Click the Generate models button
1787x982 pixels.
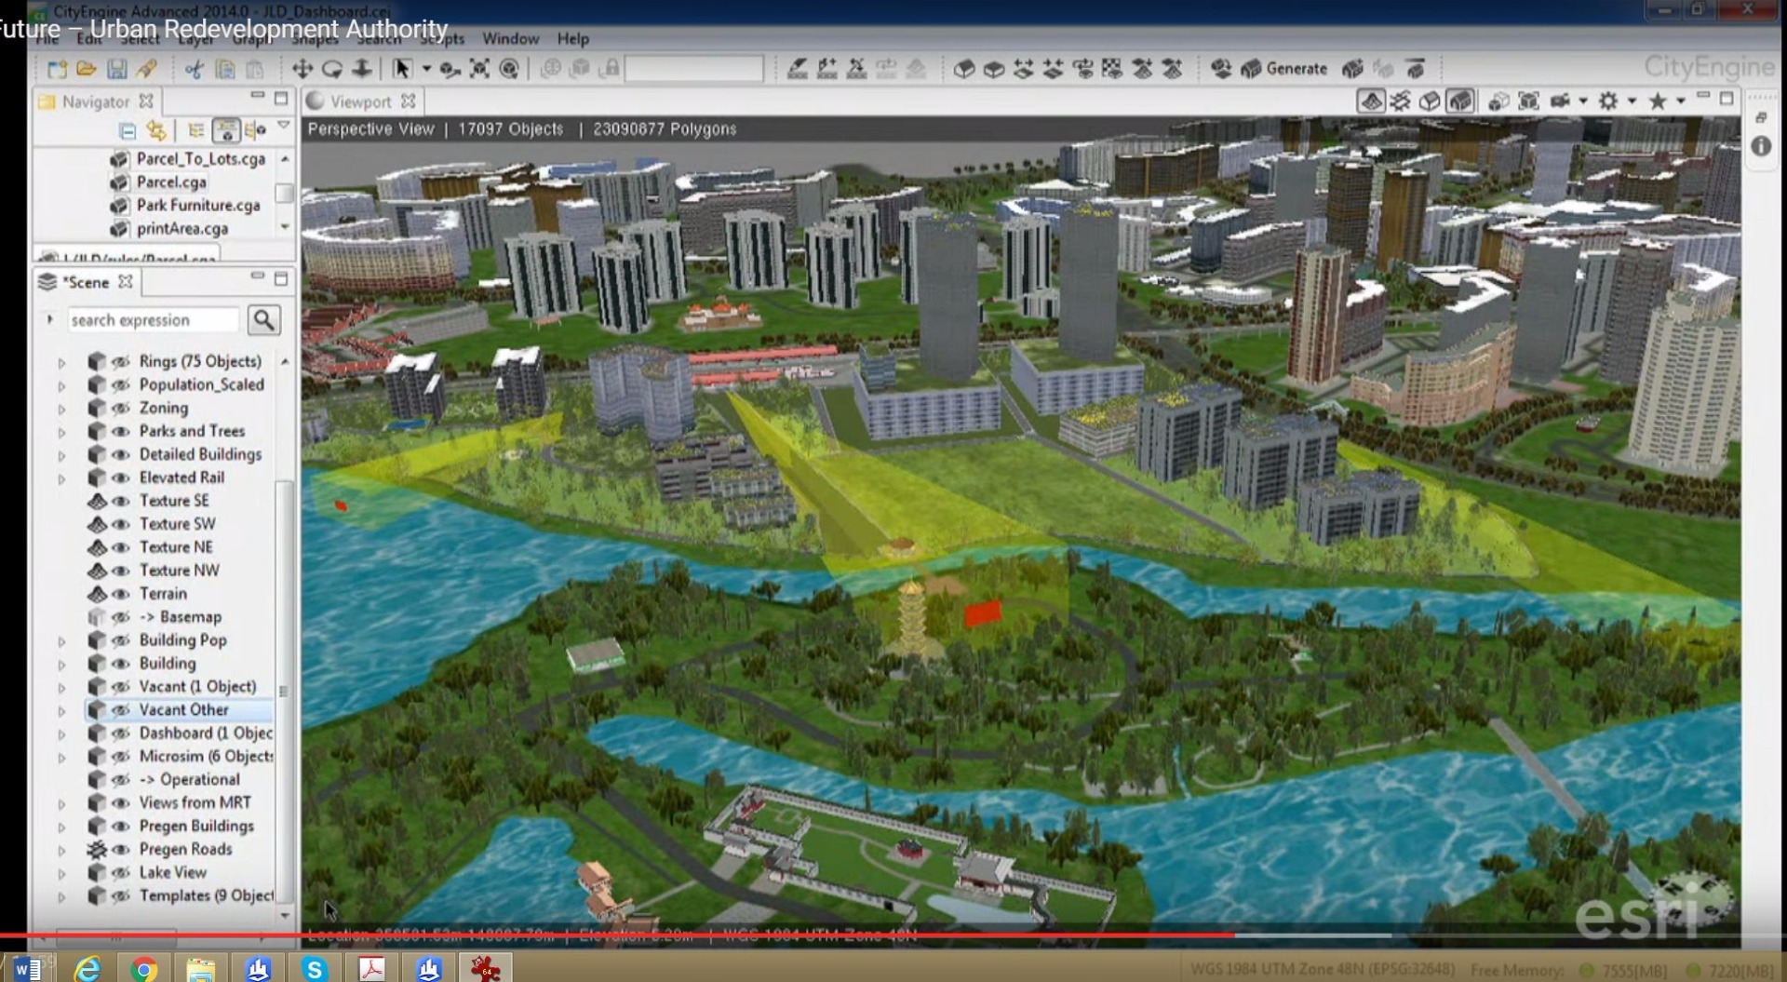[x=1284, y=69]
